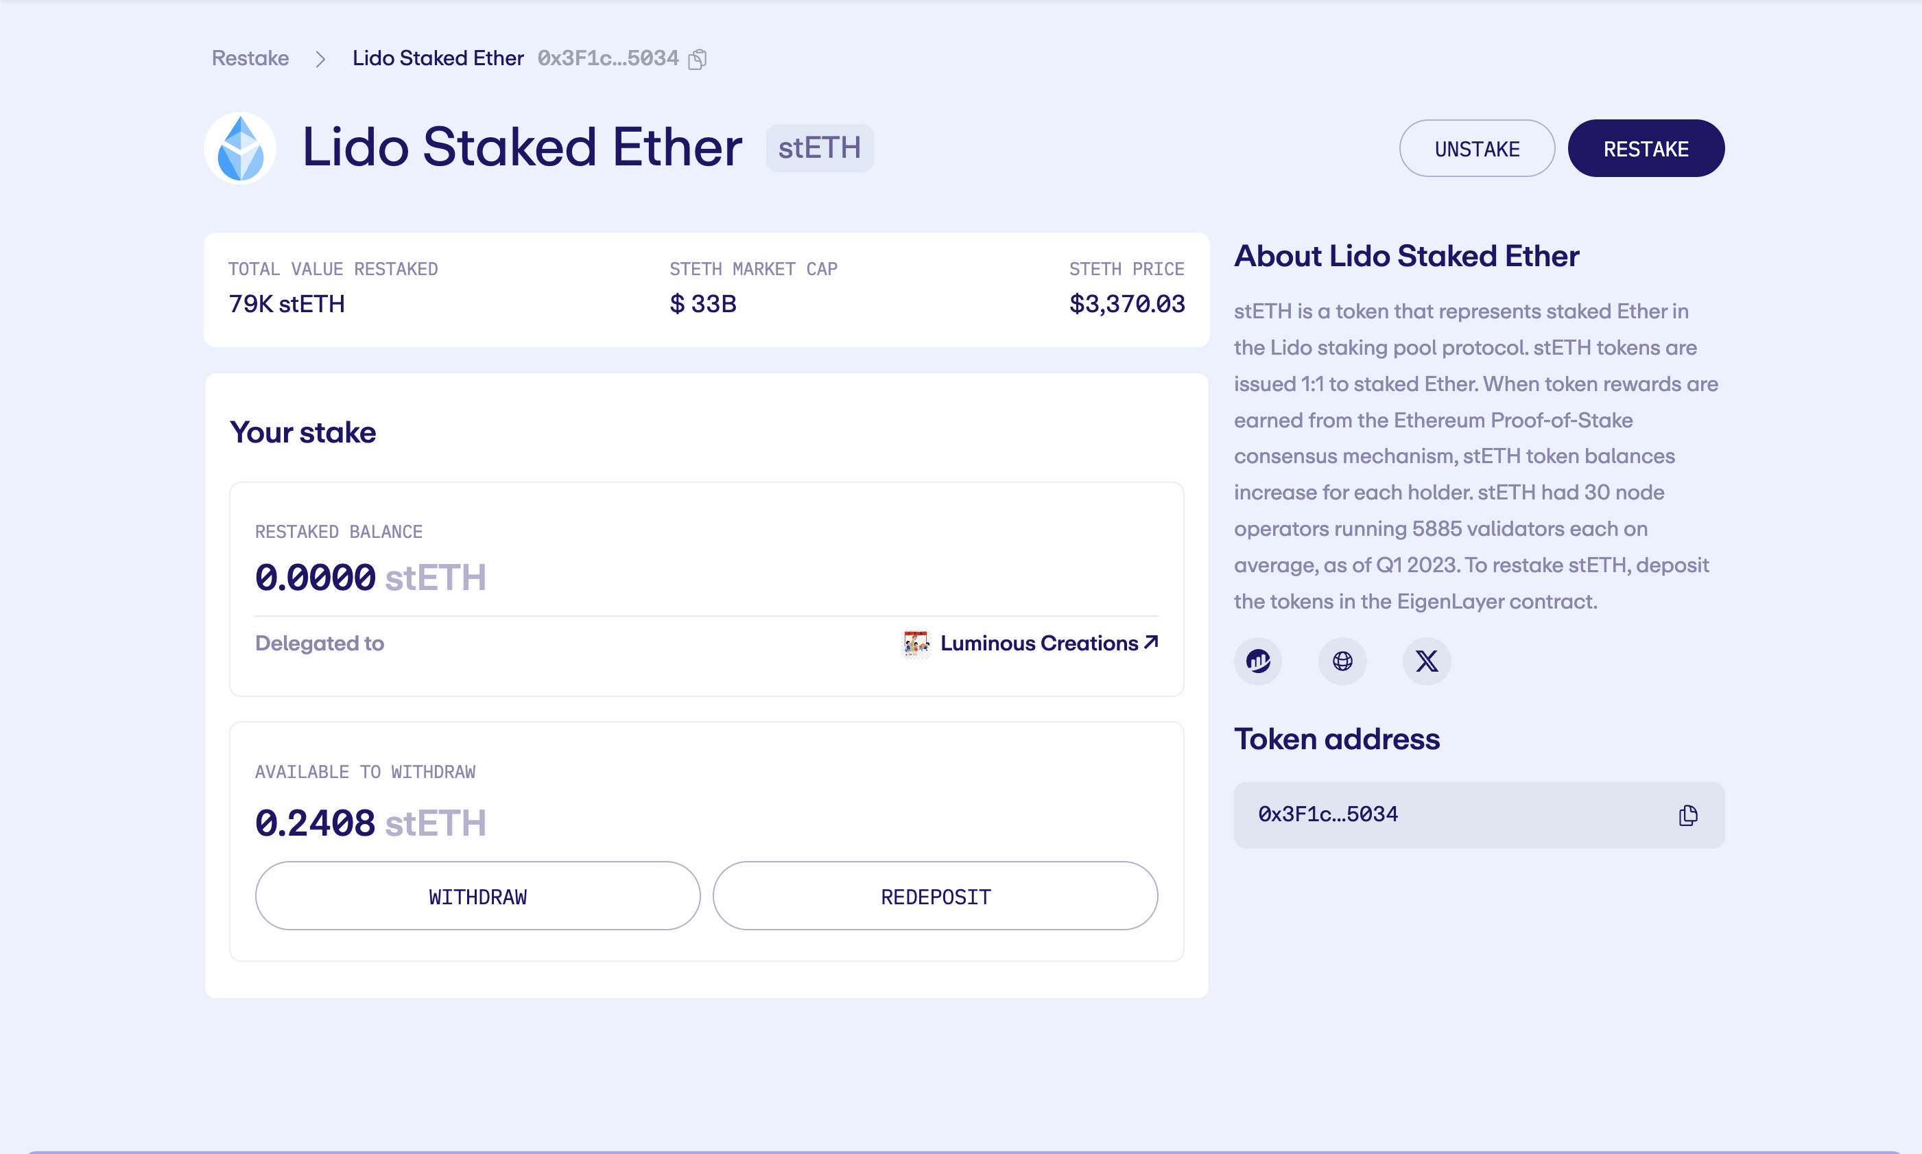Click the Lido Staked Ether droplet logo
This screenshot has height=1154, width=1922.
coord(240,148)
